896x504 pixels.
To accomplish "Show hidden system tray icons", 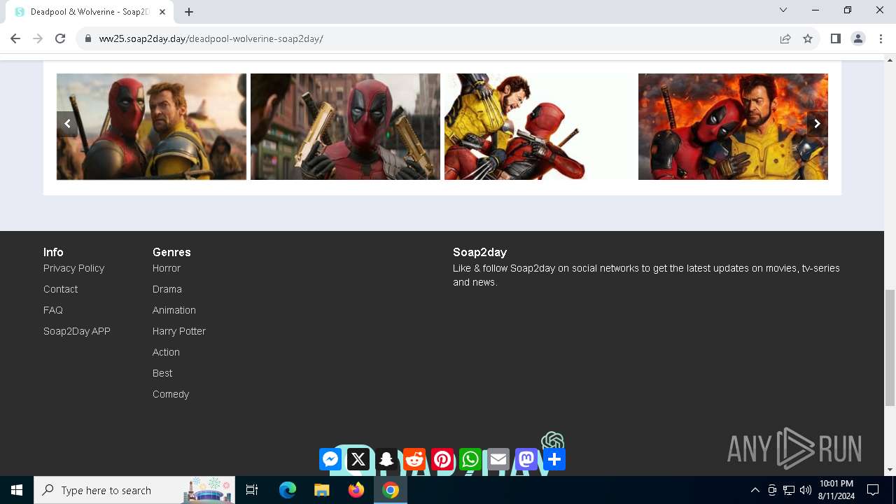I will 755,490.
